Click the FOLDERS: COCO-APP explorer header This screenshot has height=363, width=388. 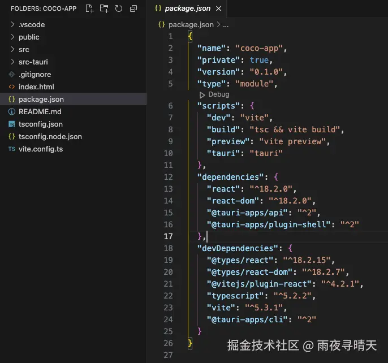coord(44,8)
